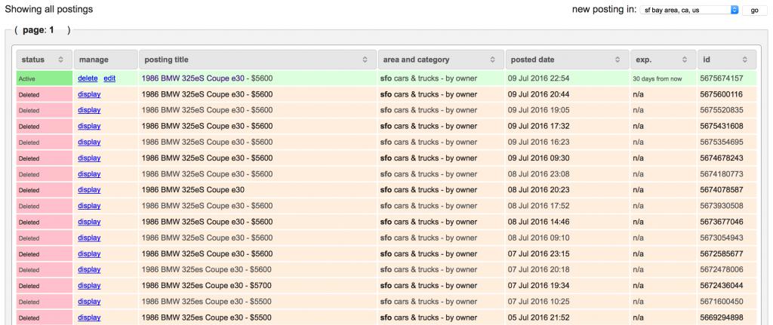Display posting with id 5671600450
The image size is (773, 325).
(x=89, y=302)
